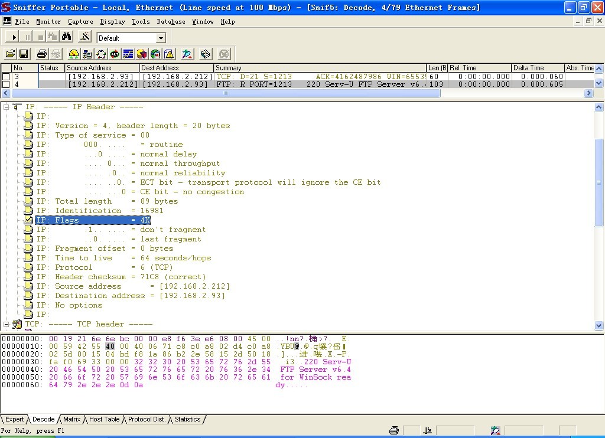Switch to the Protocol Dist. tab
Image resolution: width=605 pixels, height=438 pixels.
pyautogui.click(x=147, y=419)
